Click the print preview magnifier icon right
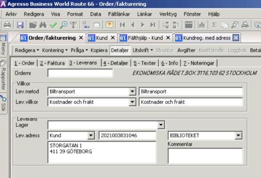Image resolution: width=261 pixels, height=178 pixels. [235, 25]
